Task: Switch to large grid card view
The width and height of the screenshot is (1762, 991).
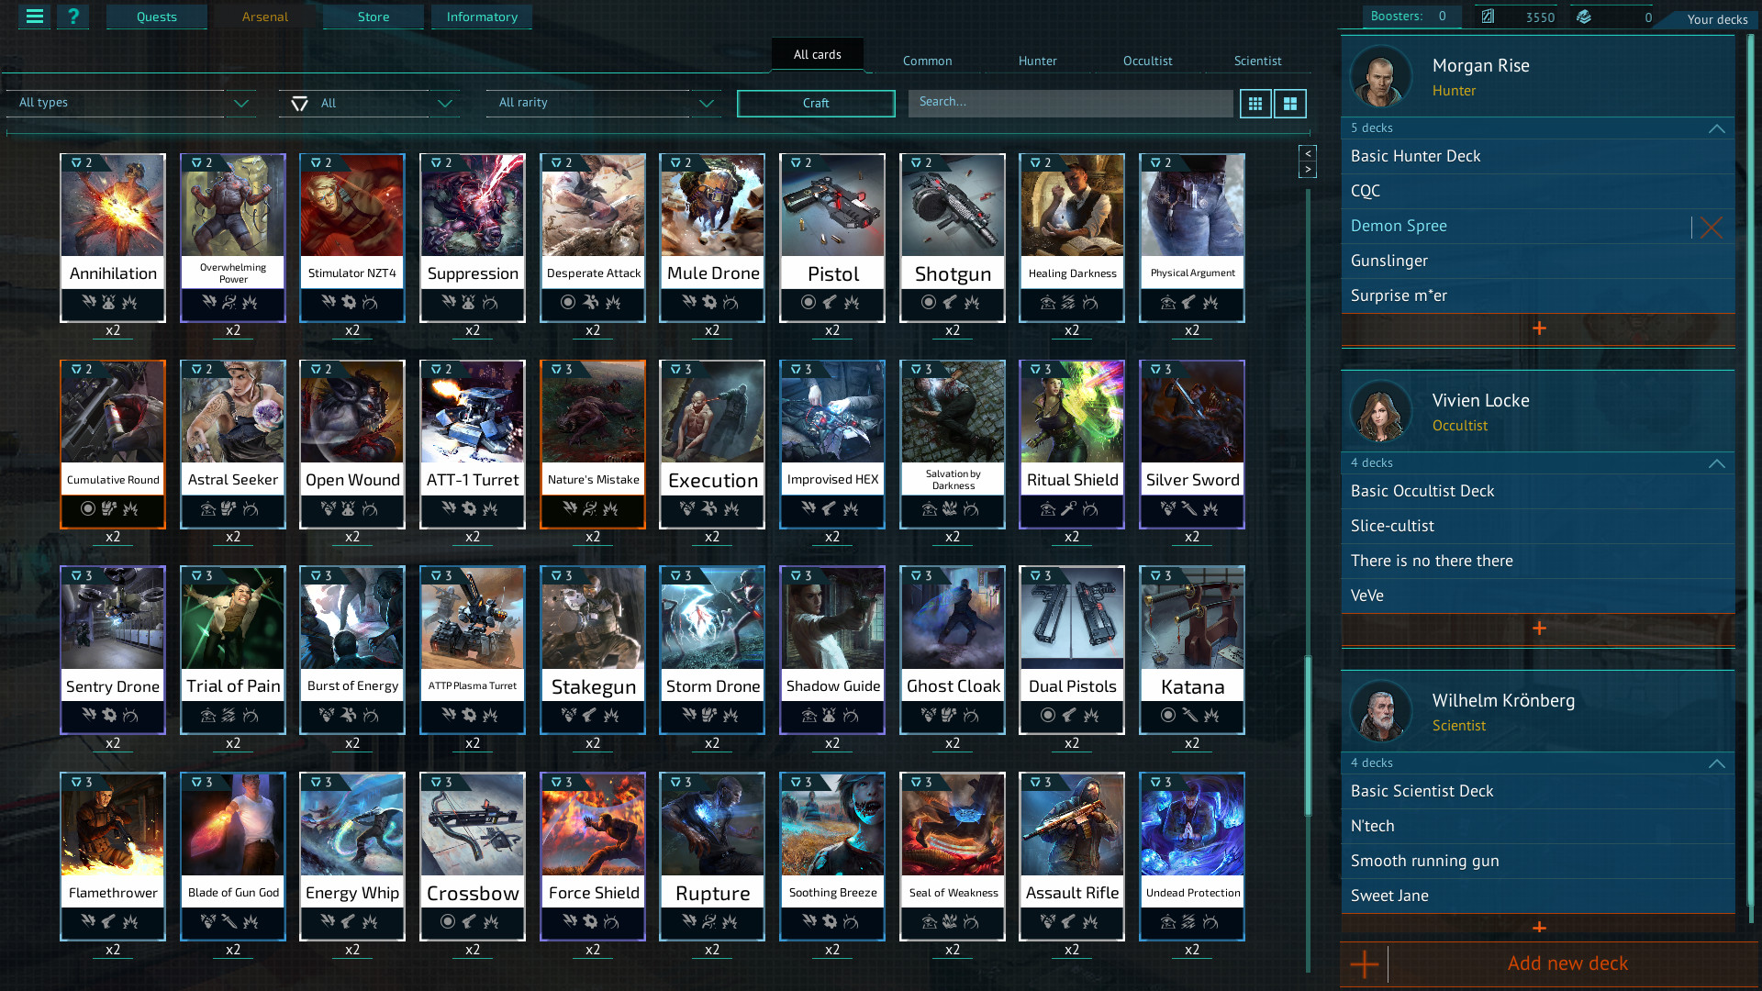Action: pos(1289,104)
